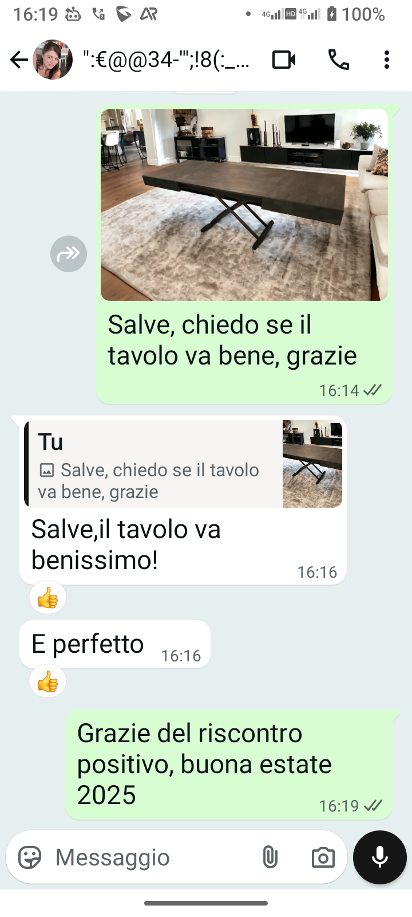The width and height of the screenshot is (412, 917).
Task: Tap thumbs-up reaction under E perfetto
Action: (x=48, y=681)
